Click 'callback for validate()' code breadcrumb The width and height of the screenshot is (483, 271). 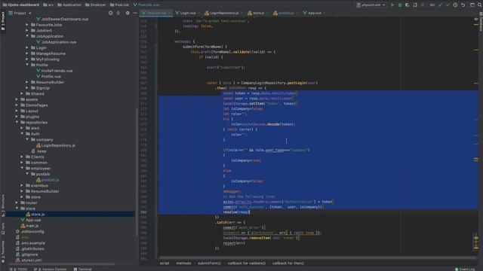(x=247, y=263)
